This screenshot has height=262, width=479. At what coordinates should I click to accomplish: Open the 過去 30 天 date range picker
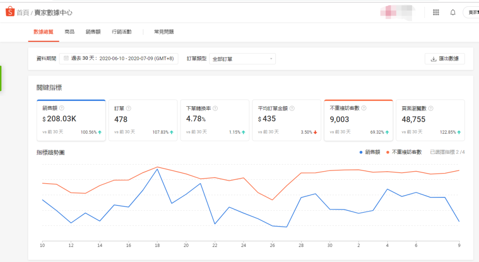point(118,58)
